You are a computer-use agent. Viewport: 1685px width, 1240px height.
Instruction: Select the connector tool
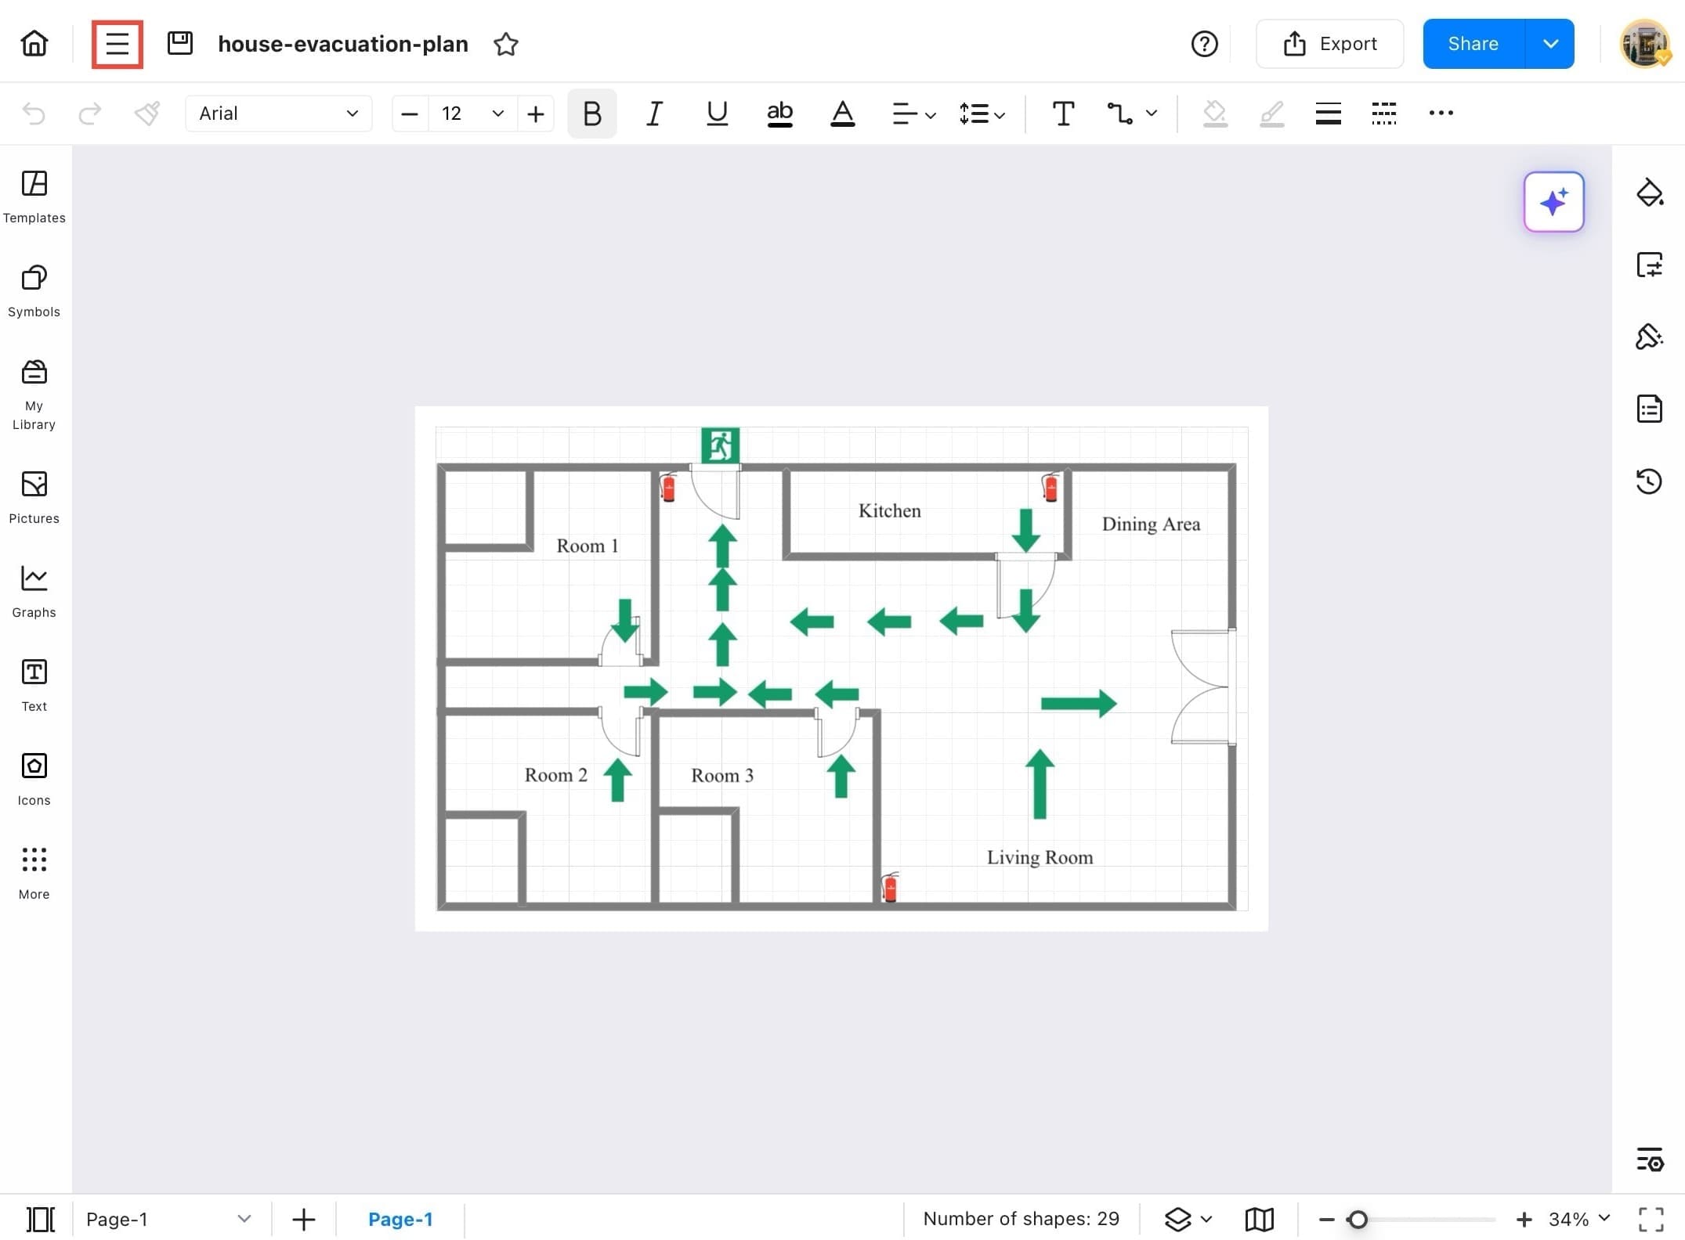[x=1119, y=114]
